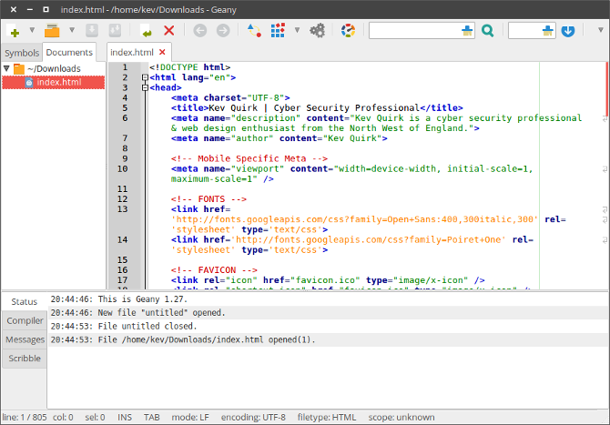The image size is (610, 425).
Task: Open the Compiler message tab
Action: click(x=25, y=320)
